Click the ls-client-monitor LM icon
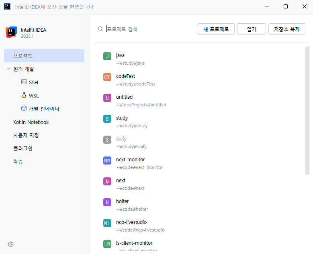The image size is (313, 254). (107, 244)
